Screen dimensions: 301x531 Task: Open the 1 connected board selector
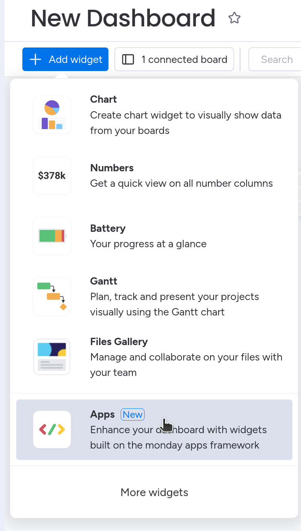point(174,60)
